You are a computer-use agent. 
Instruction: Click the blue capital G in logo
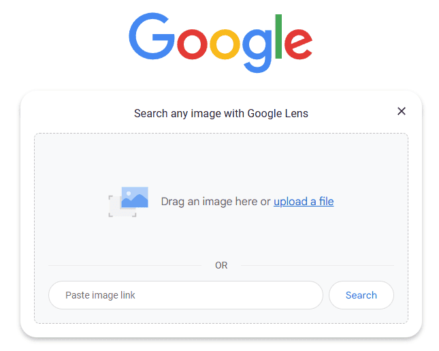coord(152,36)
